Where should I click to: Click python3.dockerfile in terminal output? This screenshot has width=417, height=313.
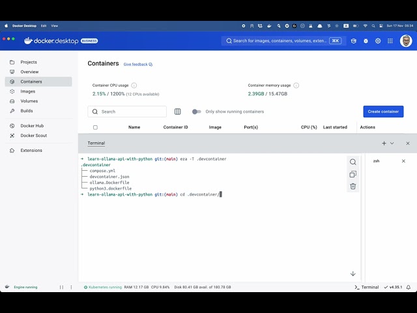coord(110,188)
